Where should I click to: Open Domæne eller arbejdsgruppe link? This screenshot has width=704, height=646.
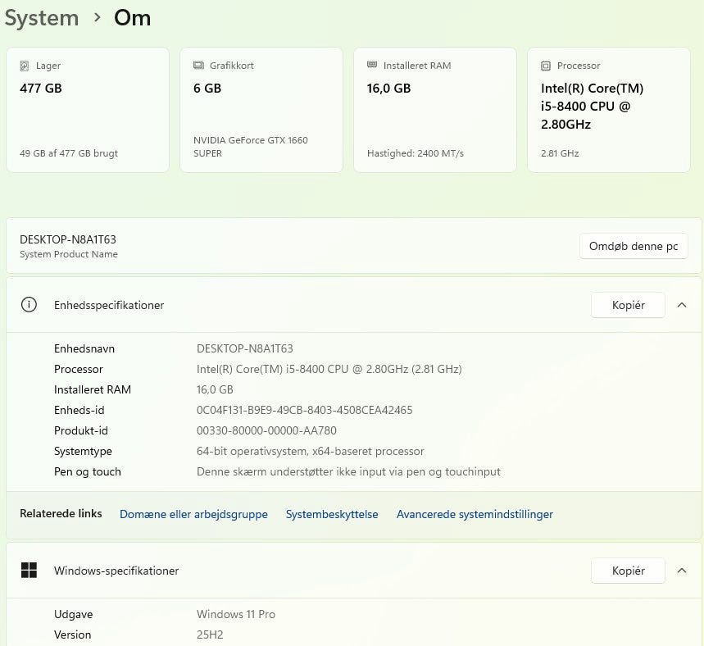[x=193, y=514]
